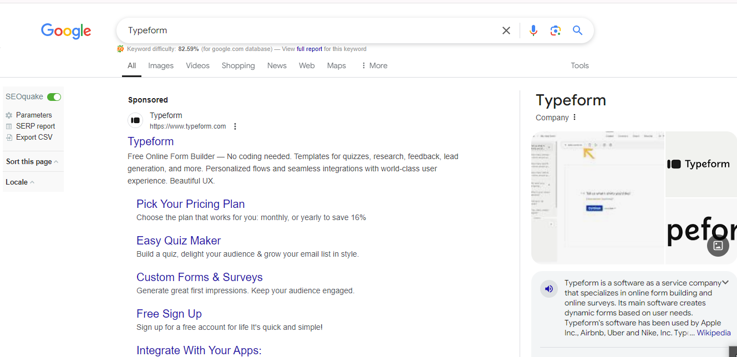737x357 pixels.
Task: Toggle SEOquake switch off
Action: [54, 97]
